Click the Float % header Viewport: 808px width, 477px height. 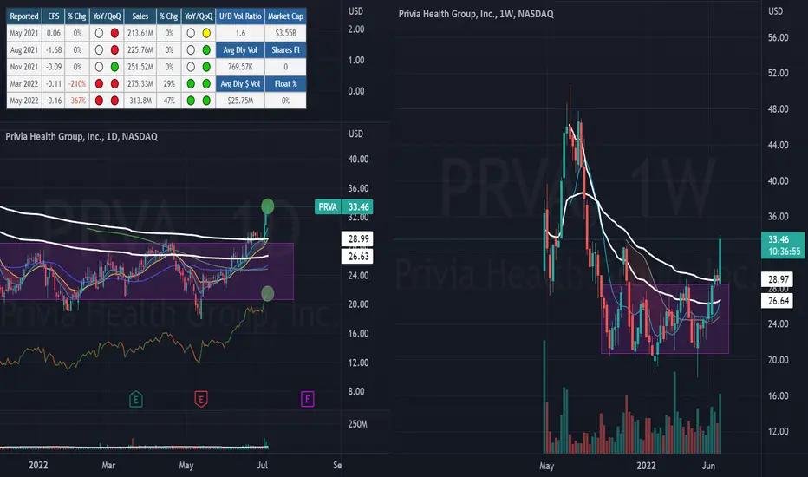click(285, 83)
